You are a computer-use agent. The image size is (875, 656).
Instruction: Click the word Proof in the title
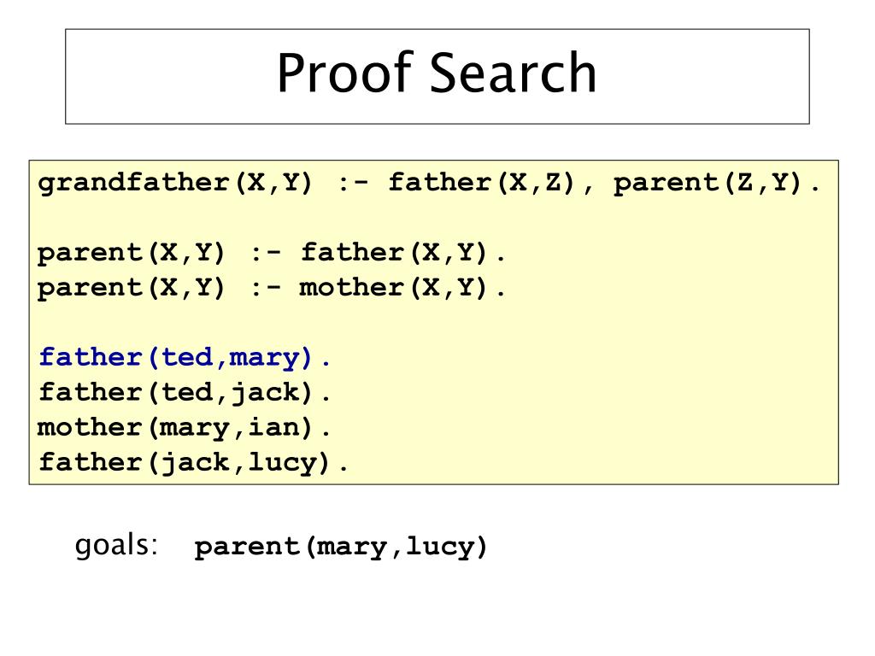[345, 75]
